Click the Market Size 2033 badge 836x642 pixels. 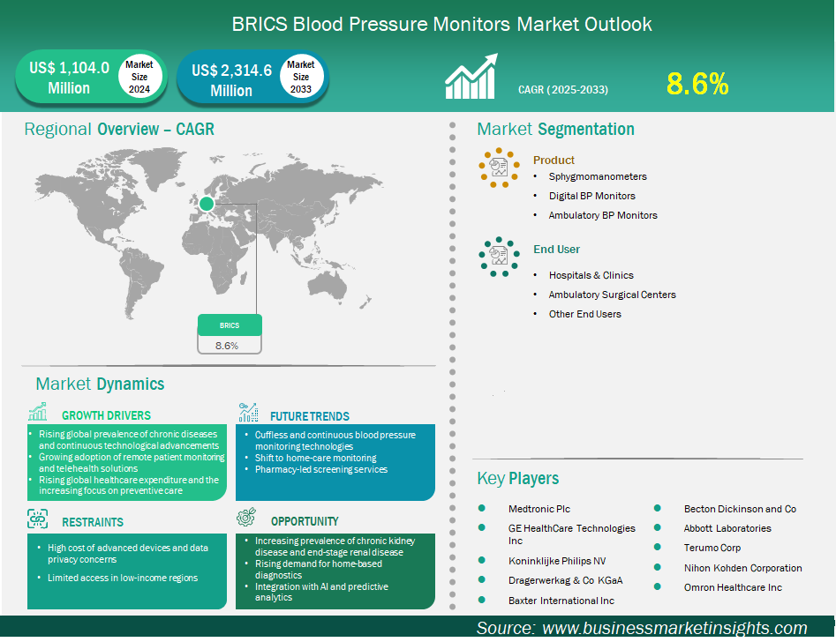(301, 78)
